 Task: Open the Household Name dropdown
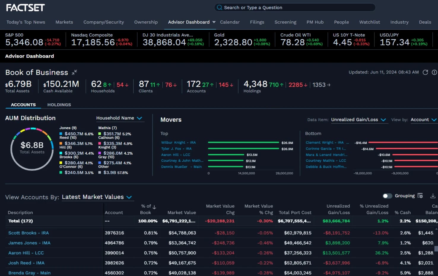click(x=120, y=118)
